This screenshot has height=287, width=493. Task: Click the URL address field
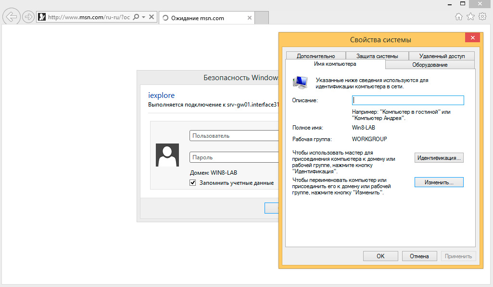pyautogui.click(x=88, y=17)
